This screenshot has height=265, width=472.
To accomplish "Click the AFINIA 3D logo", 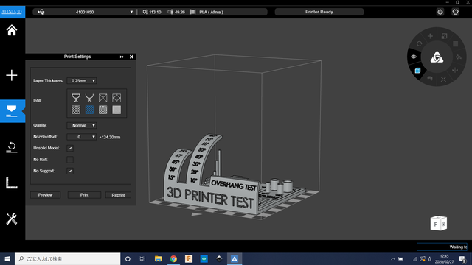I will [13, 12].
